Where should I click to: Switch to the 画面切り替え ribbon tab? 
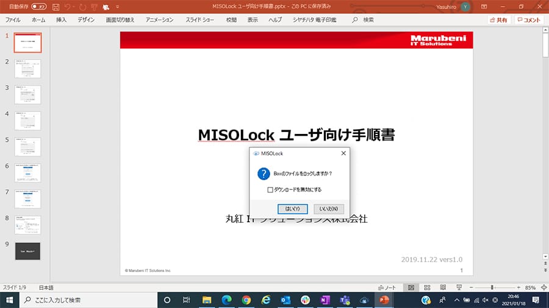[x=120, y=20]
